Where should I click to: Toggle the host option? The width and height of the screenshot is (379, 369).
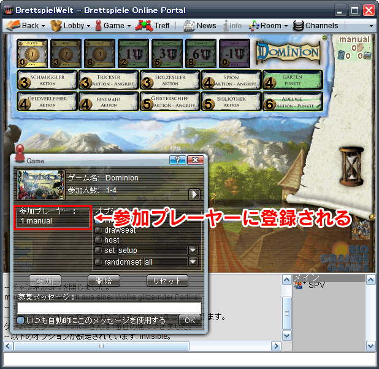[x=98, y=239]
